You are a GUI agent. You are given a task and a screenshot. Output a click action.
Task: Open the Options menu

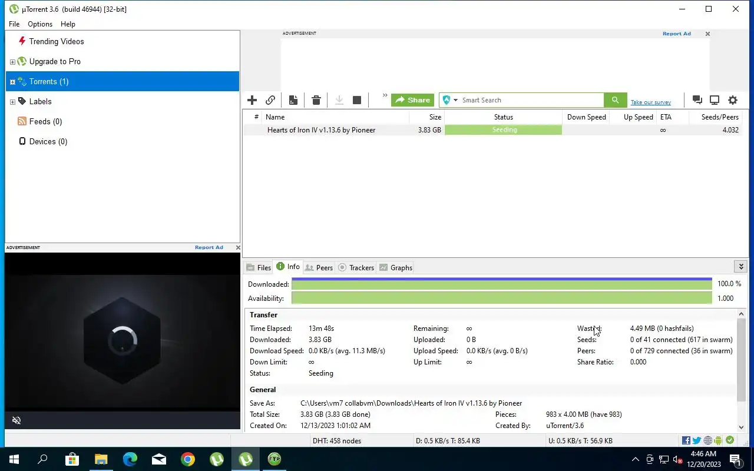[40, 24]
